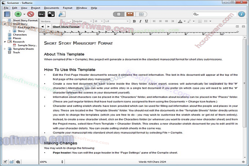Image resolution: width=249 pixels, height=166 pixels.
Task: Click the search input field
Action: pos(214,14)
